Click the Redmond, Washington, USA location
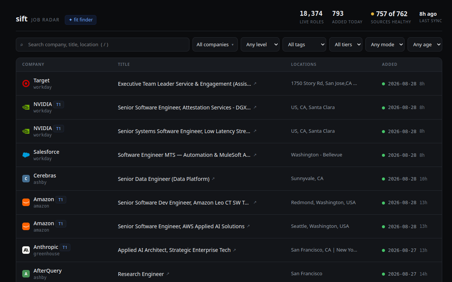Screen dimensions: 452x282 323,202
